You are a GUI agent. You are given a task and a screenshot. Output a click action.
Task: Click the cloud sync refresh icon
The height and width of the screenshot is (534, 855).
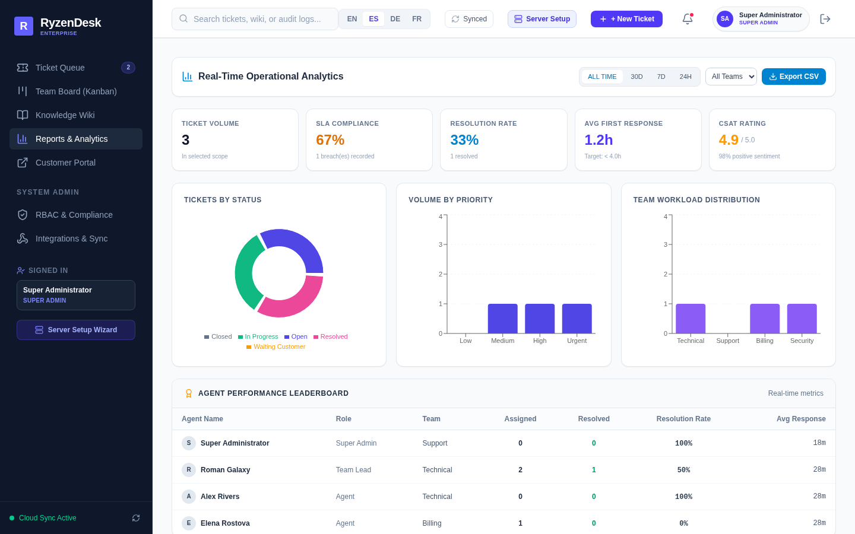click(136, 518)
